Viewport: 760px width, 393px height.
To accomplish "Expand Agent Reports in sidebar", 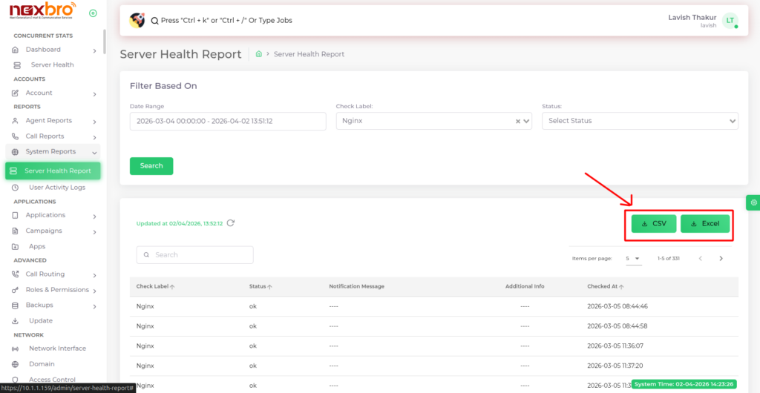I will tap(49, 121).
